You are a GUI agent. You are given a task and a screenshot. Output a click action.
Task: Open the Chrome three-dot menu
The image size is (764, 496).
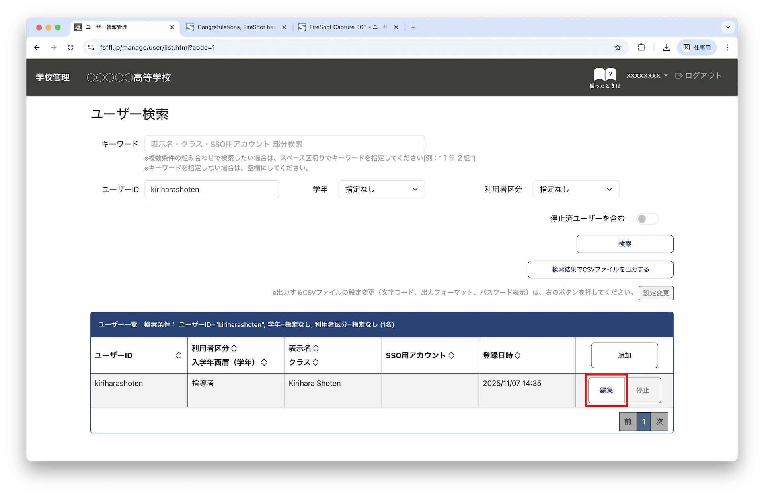tap(727, 48)
